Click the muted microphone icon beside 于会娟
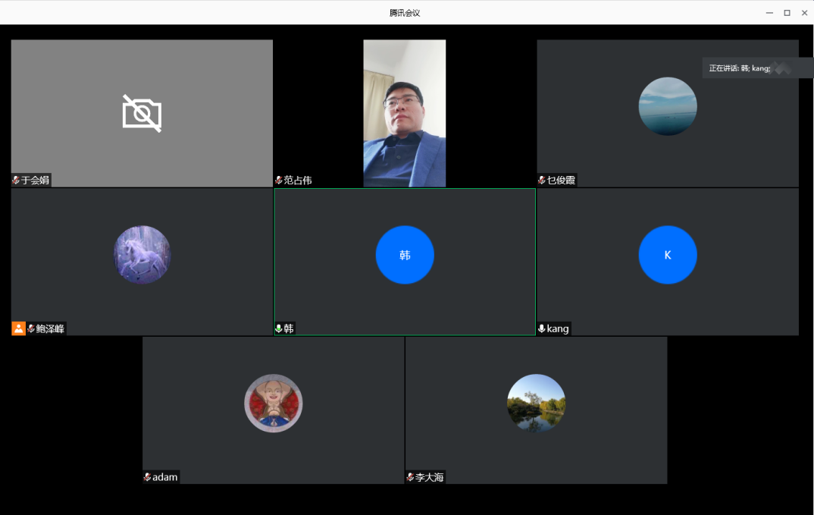This screenshot has width=814, height=515. [16, 181]
